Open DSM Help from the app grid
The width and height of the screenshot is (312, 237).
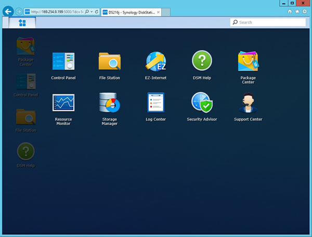click(202, 61)
